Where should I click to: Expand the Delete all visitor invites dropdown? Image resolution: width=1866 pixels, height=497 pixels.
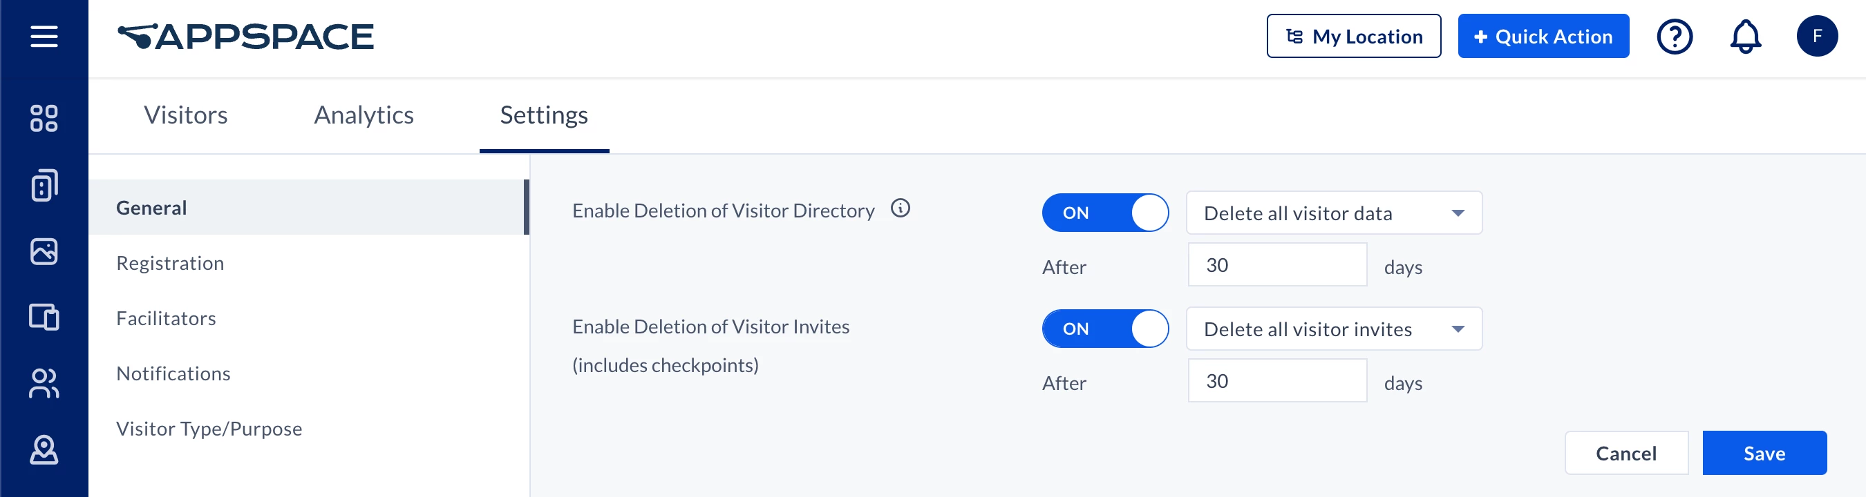point(1334,329)
